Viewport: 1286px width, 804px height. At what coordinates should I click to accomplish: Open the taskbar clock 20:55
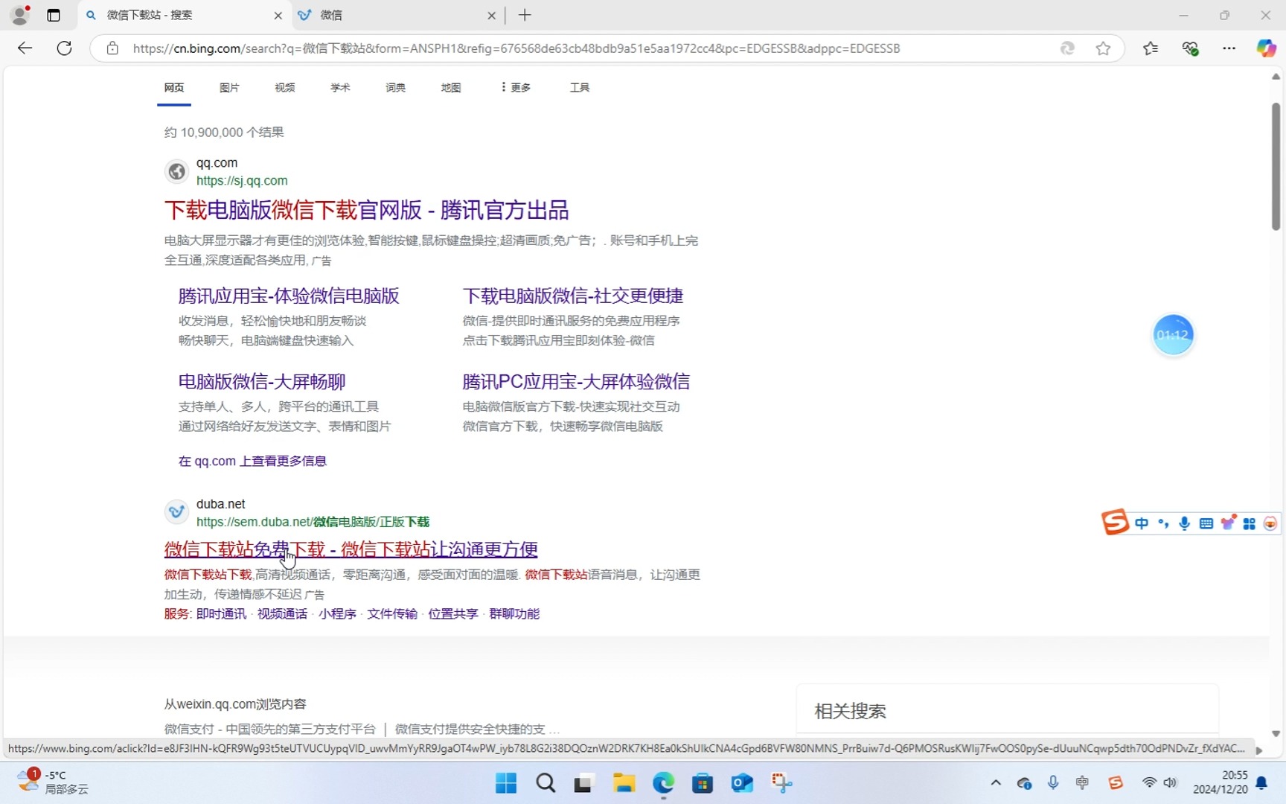(x=1221, y=782)
